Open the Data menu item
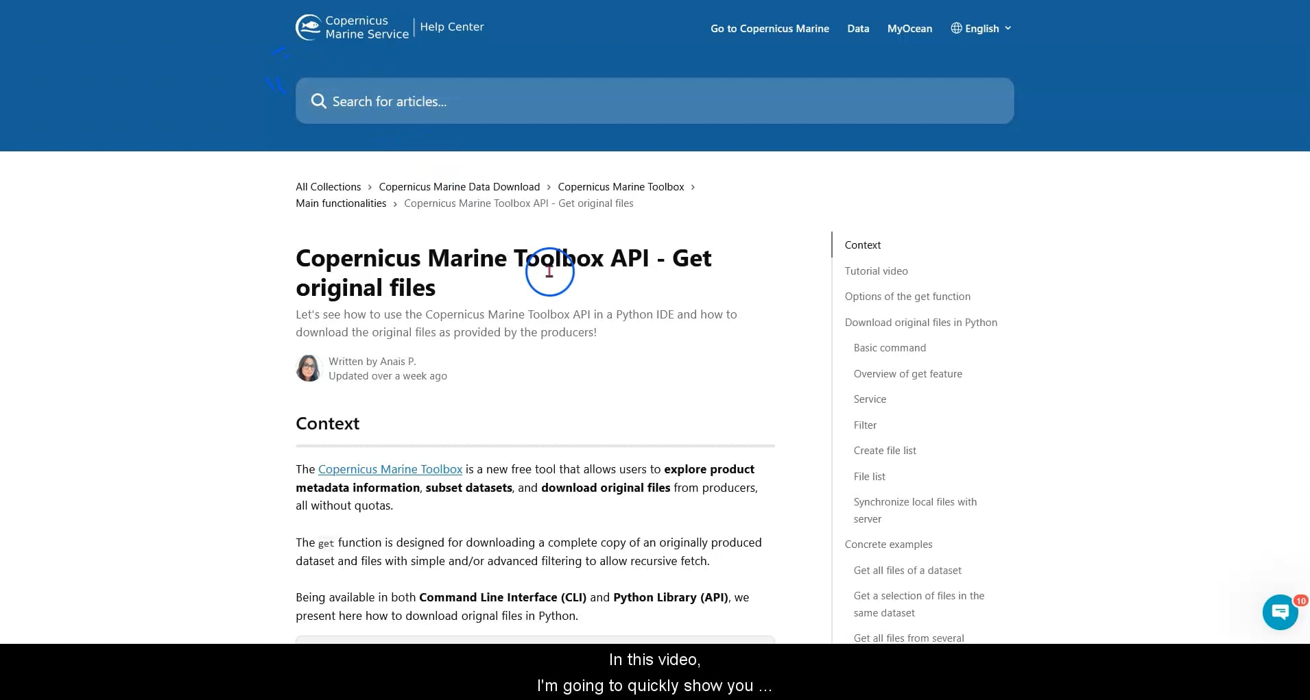This screenshot has width=1310, height=700. coord(858,28)
